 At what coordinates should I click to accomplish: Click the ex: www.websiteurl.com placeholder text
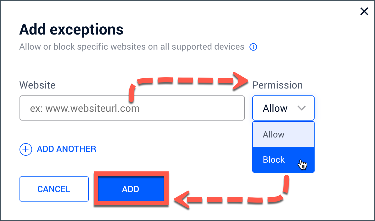point(85,108)
